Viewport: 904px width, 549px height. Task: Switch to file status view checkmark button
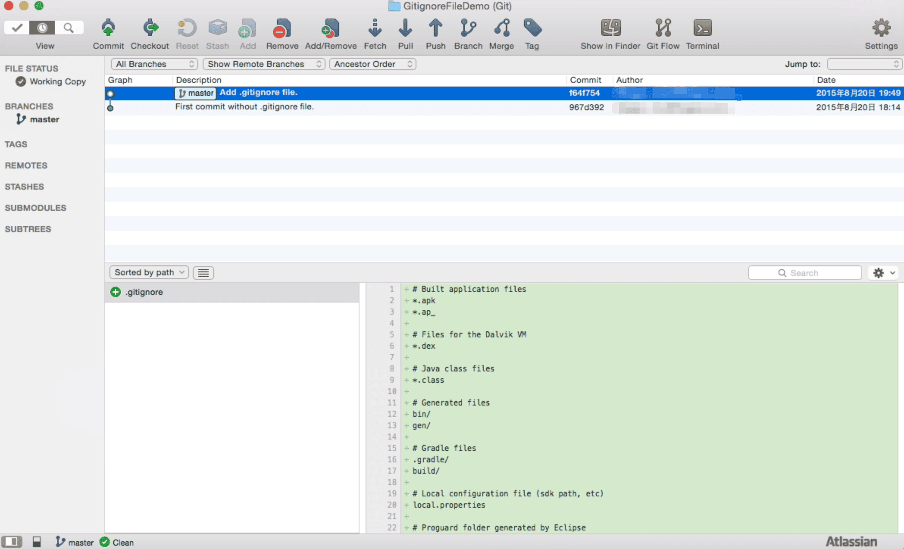coord(17,28)
